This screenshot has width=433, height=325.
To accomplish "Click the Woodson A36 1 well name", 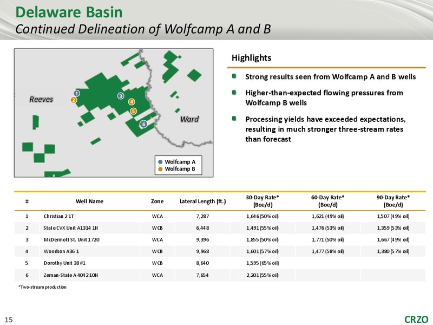I will click(x=61, y=251).
